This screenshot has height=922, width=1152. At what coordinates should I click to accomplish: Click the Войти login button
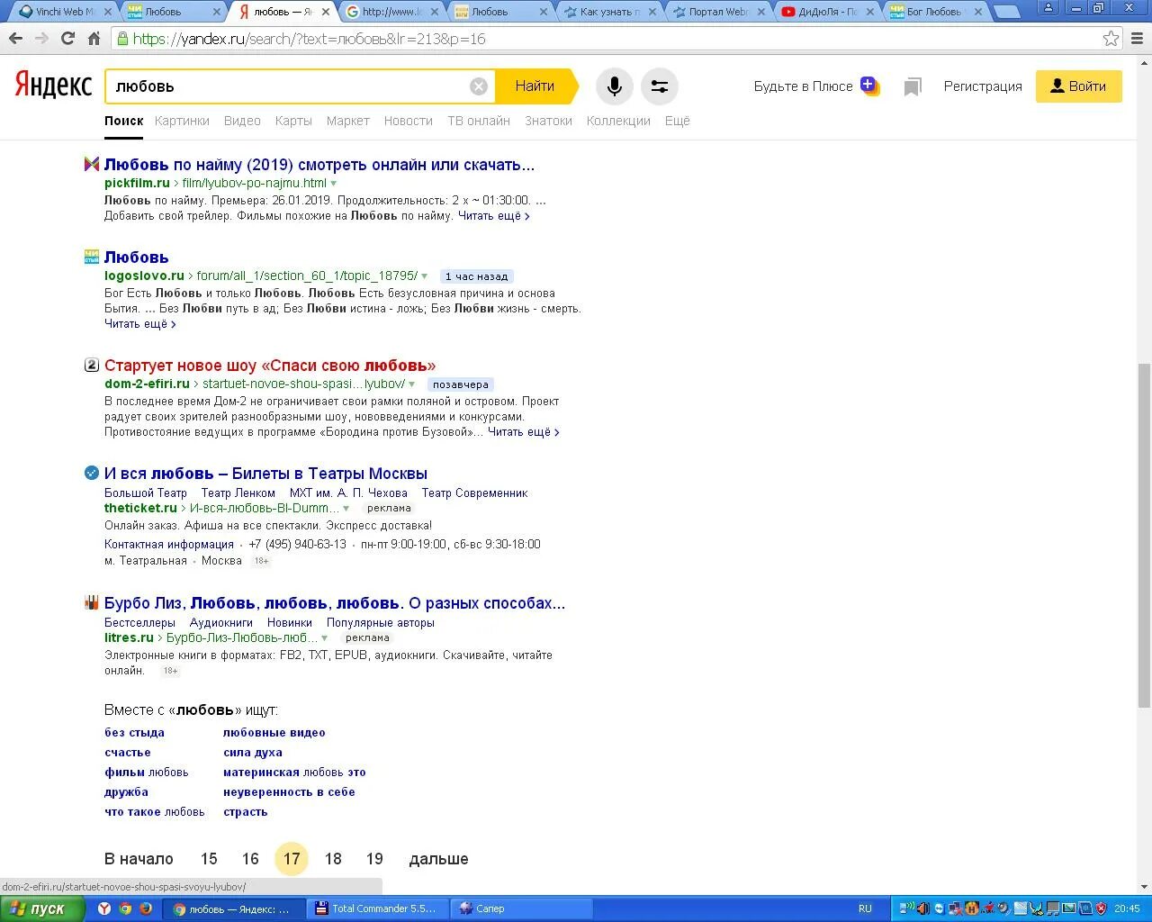coord(1078,86)
